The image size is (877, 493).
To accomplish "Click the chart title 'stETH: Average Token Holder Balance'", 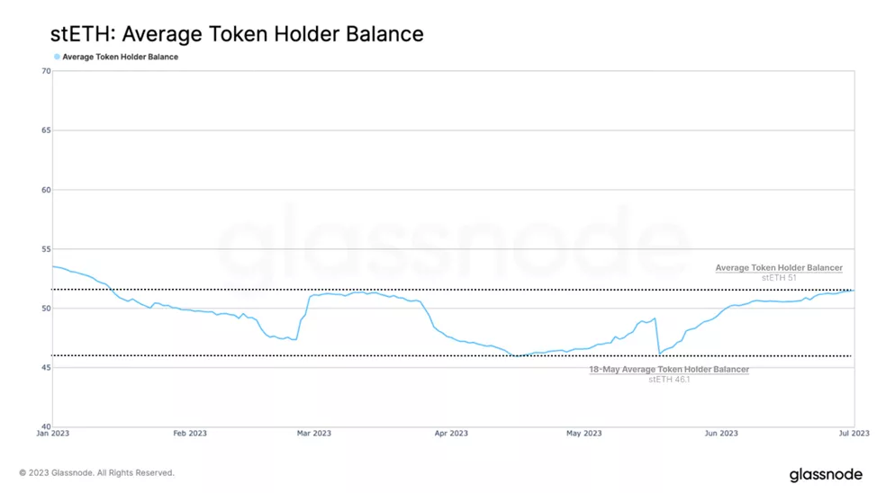I will [237, 34].
